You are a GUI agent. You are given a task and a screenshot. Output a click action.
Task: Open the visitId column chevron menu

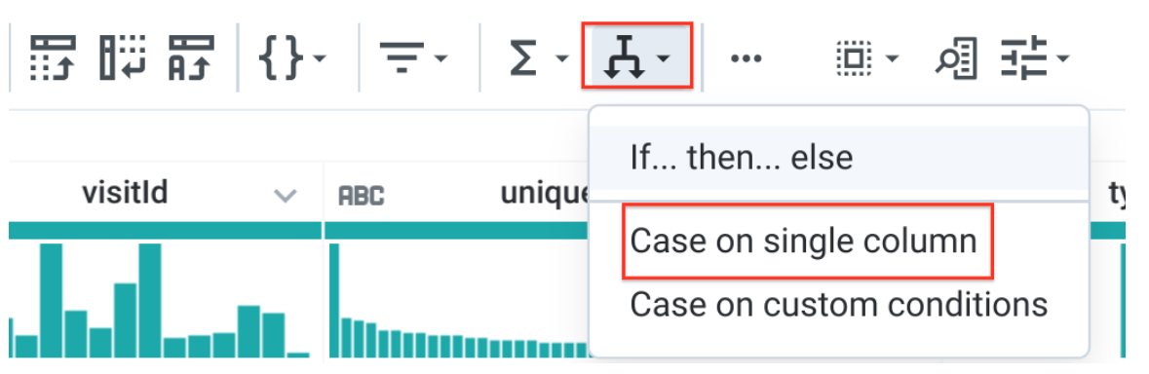285,196
